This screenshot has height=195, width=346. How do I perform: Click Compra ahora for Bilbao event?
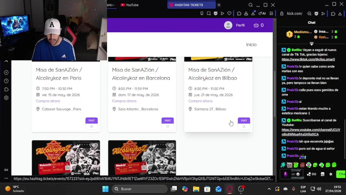(200, 101)
